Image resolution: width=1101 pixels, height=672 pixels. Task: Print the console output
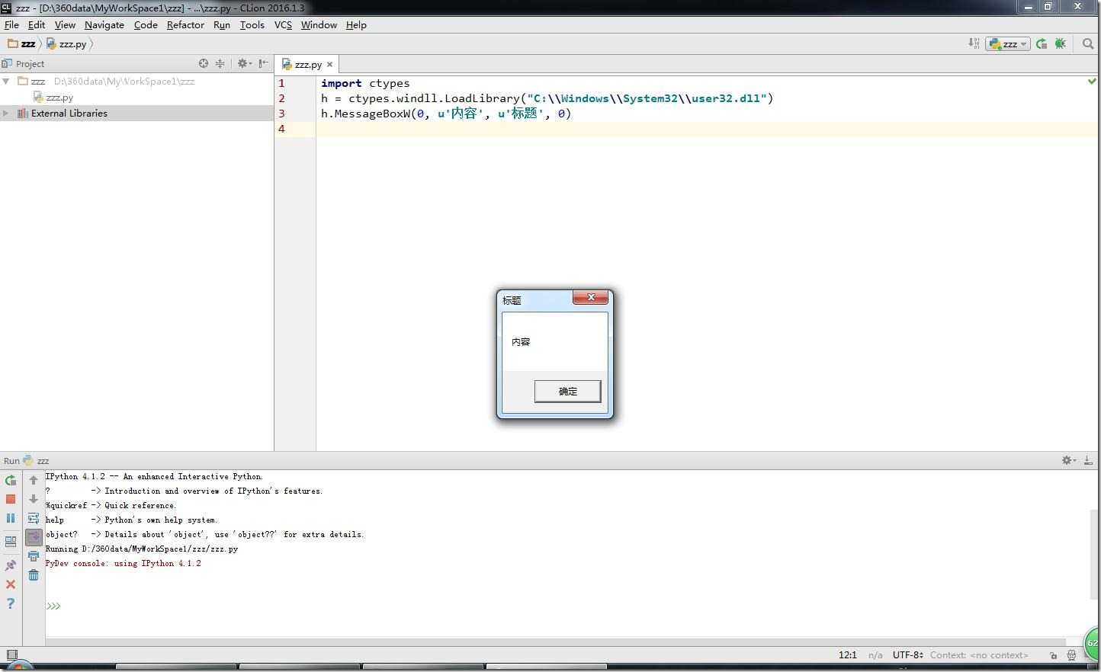(34, 556)
